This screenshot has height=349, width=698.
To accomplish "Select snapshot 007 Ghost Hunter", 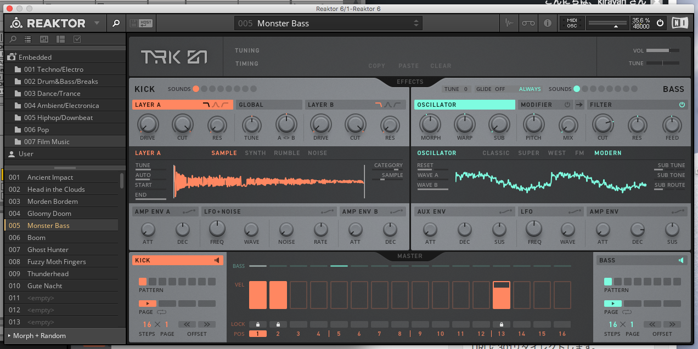I will (60, 250).
